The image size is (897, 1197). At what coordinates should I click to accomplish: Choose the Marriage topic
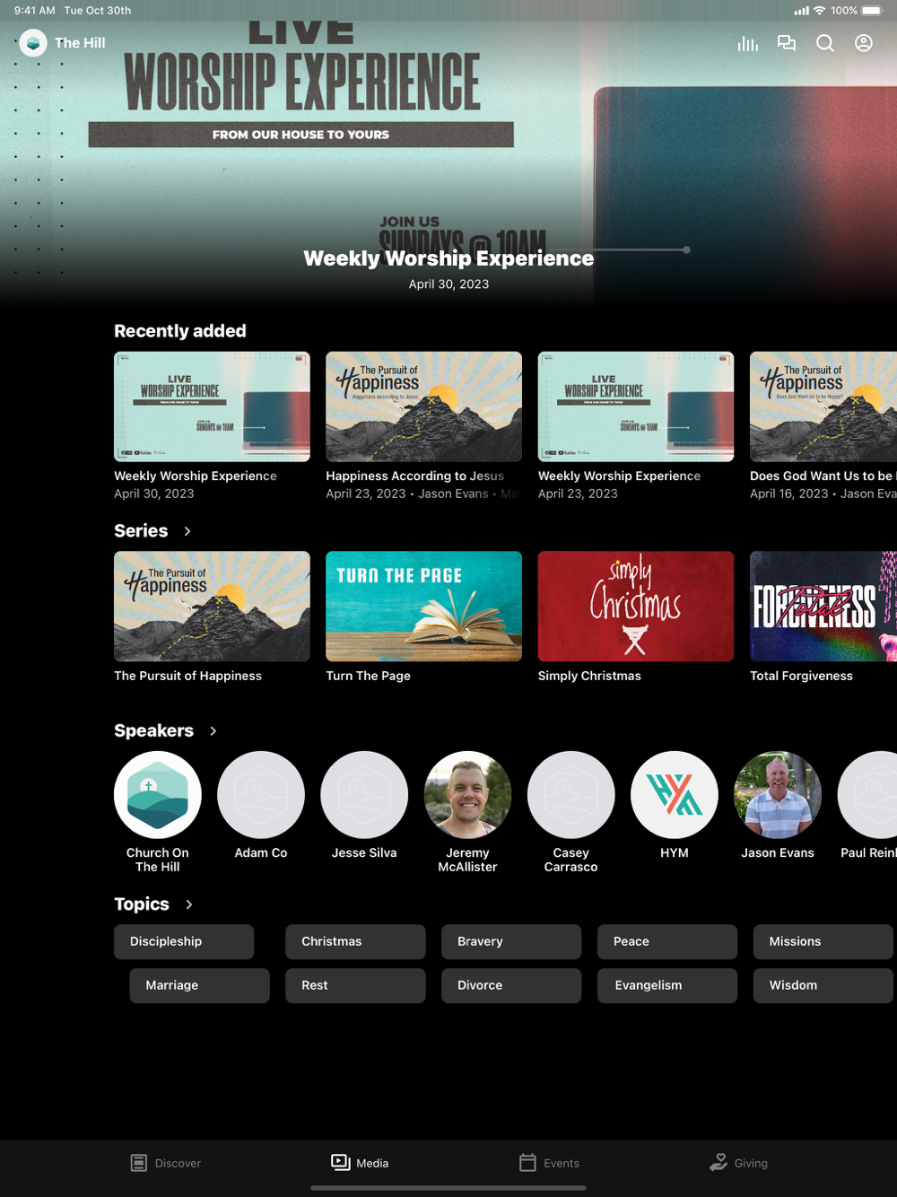199,985
